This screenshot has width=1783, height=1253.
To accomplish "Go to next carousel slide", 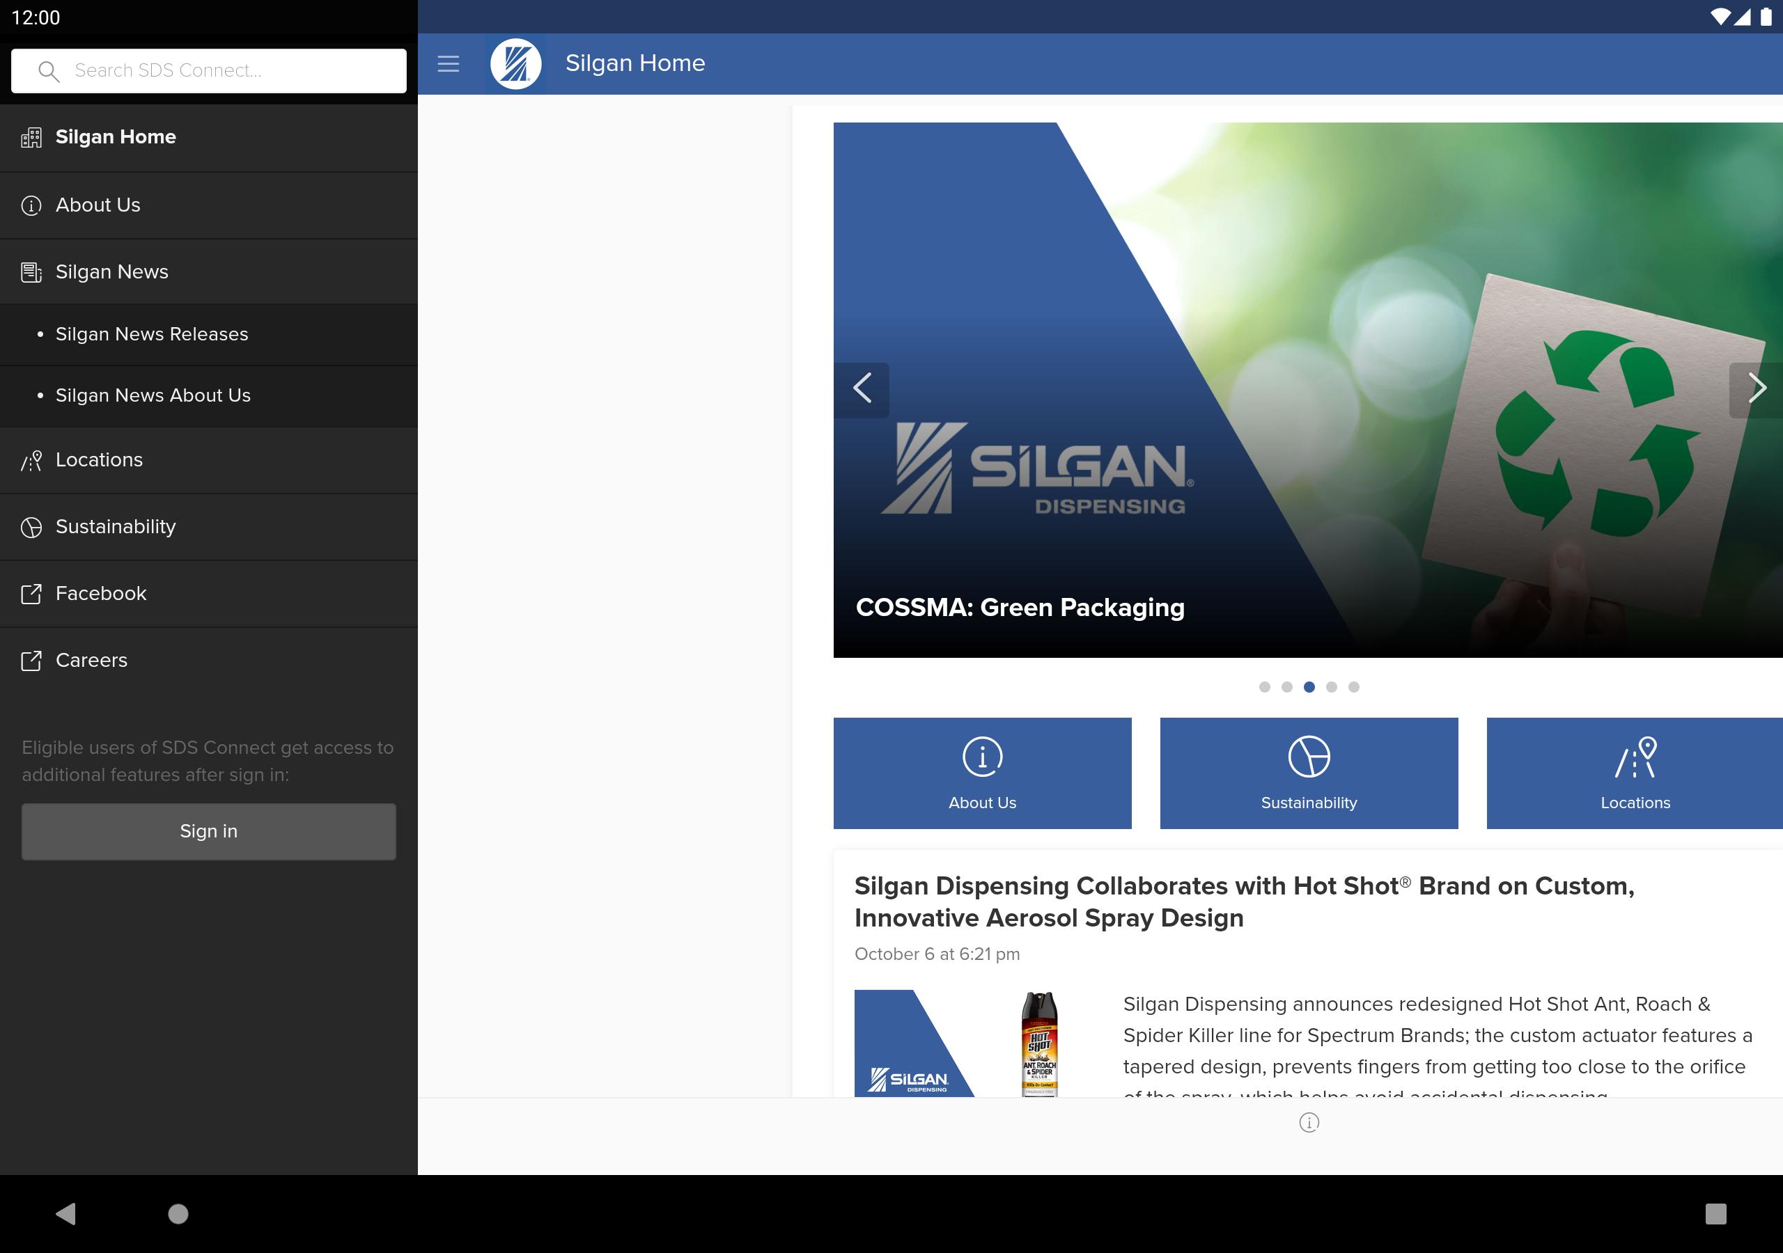I will [x=1756, y=390].
